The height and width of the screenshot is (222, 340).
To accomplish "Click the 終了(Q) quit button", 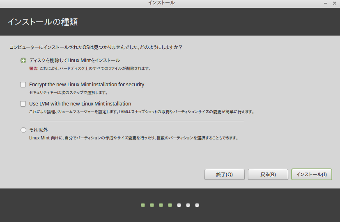I will click(224, 174).
